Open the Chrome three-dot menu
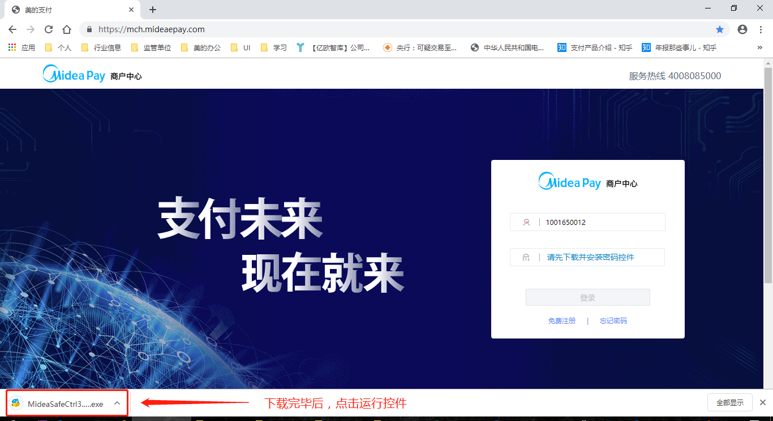The width and height of the screenshot is (773, 421). coord(761,29)
